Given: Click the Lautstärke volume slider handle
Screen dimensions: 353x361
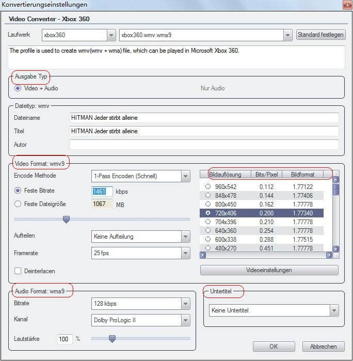Looking at the screenshot, I should [112, 339].
